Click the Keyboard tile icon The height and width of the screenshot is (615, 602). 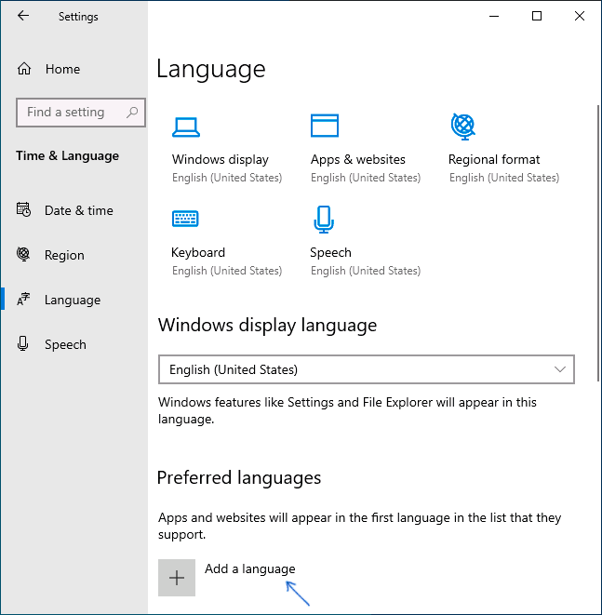click(185, 219)
